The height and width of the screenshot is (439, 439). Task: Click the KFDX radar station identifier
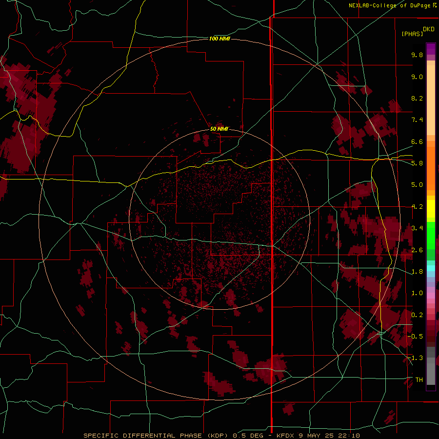point(285,436)
